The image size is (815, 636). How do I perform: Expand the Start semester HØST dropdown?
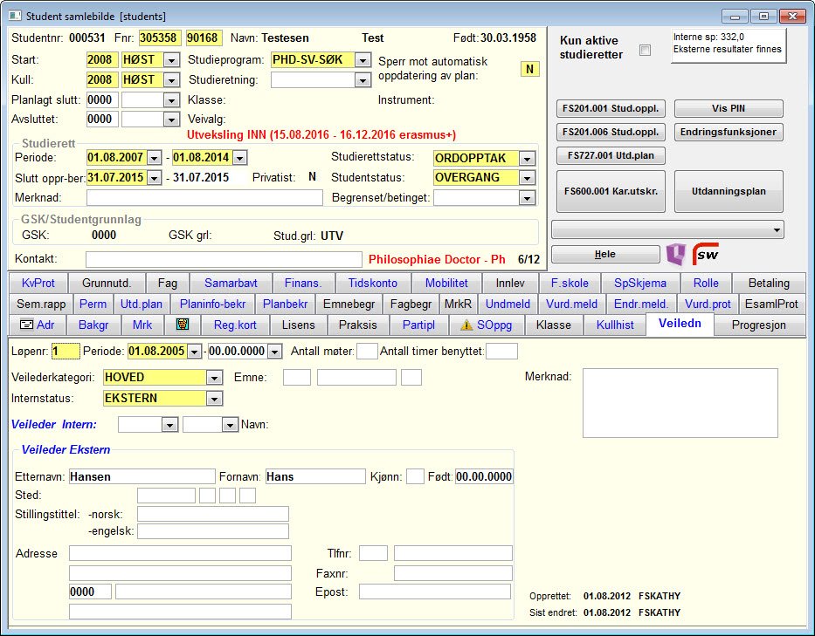[171, 60]
